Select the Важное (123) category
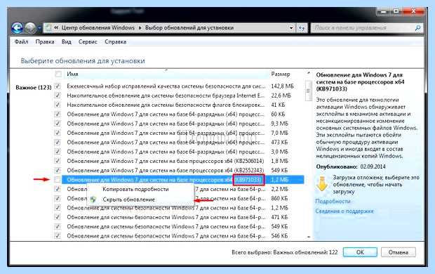Image resolution: width=435 pixels, height=274 pixels. (x=34, y=88)
